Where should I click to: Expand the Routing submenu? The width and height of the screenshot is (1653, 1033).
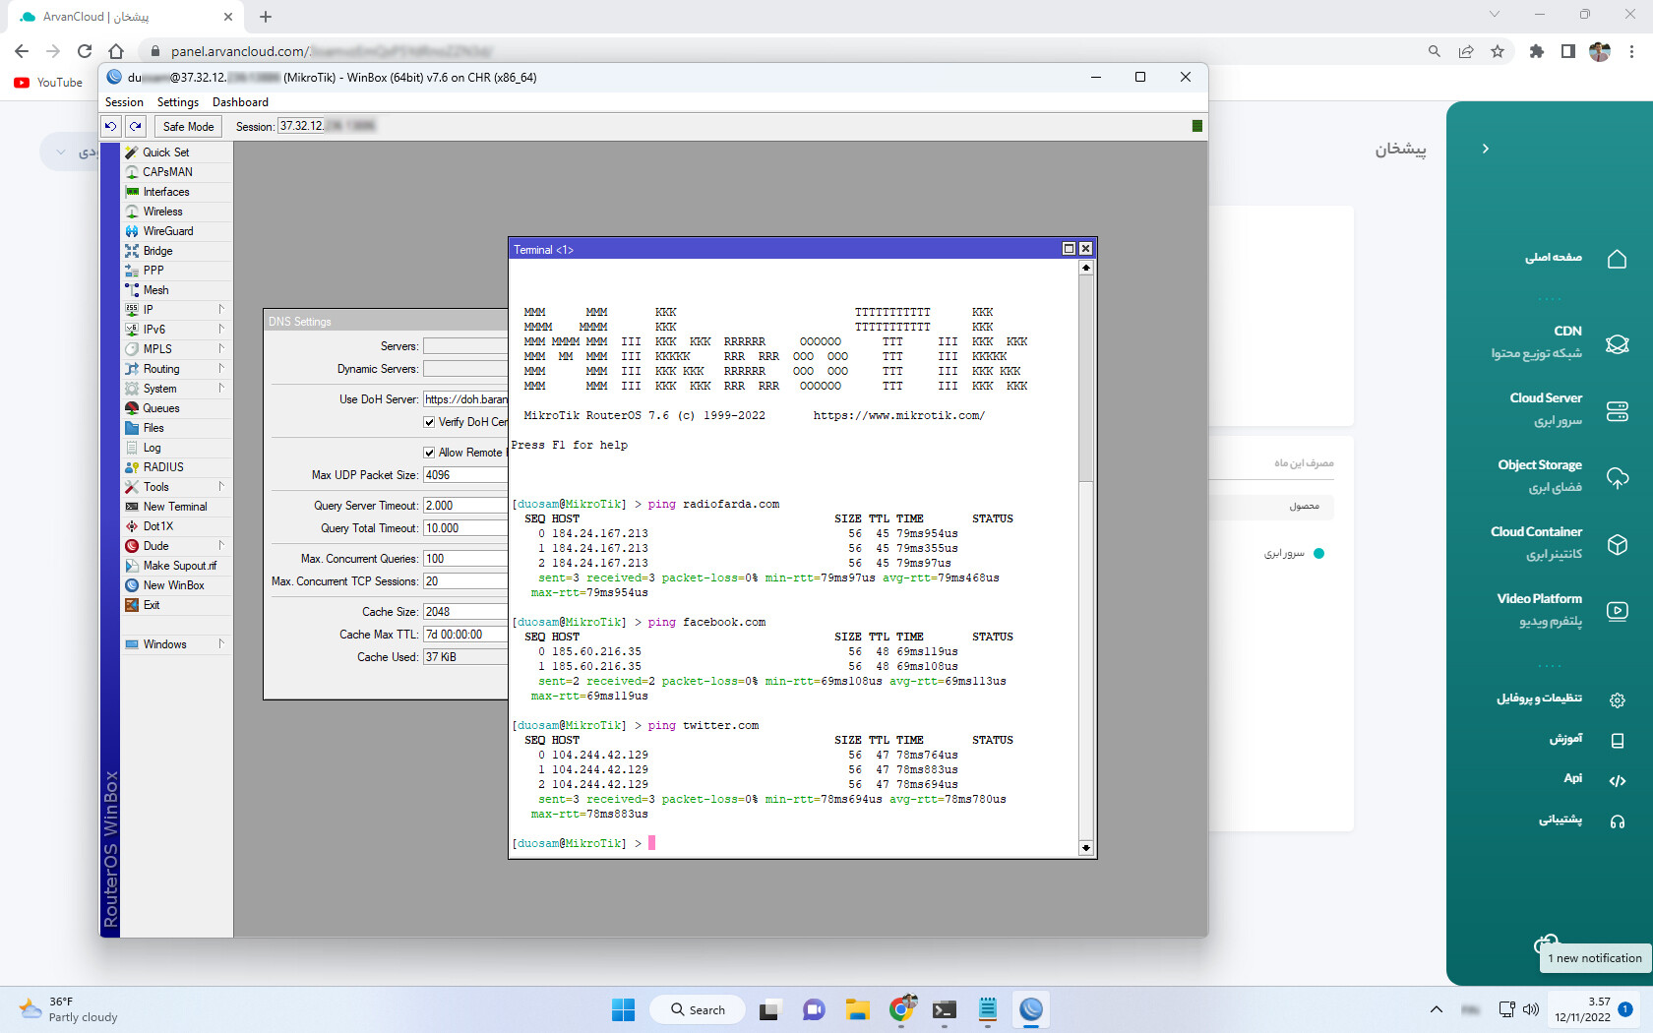coord(175,369)
